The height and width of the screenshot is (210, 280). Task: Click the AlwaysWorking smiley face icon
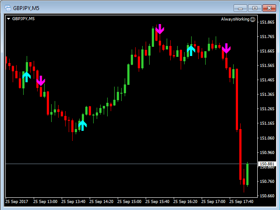pyautogui.click(x=253, y=19)
